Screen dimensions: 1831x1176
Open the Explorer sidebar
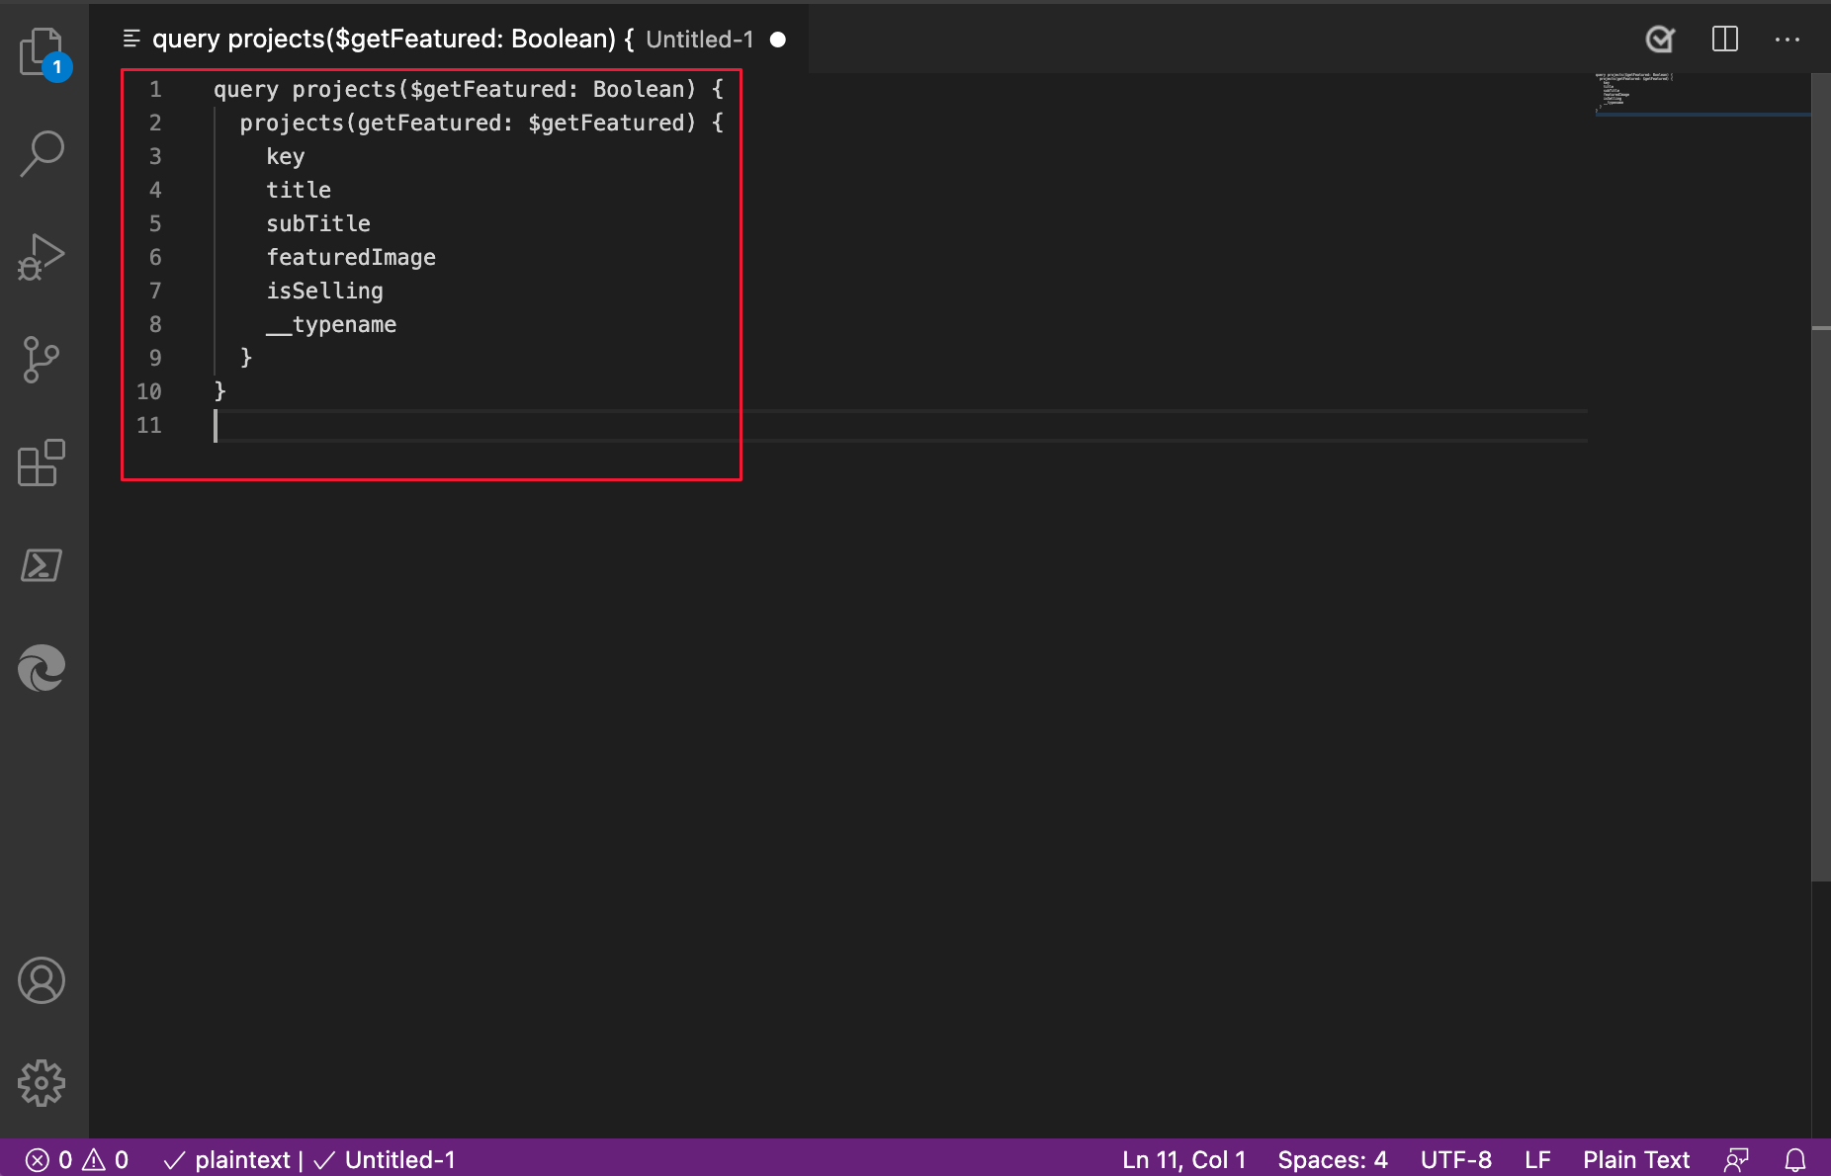point(43,51)
